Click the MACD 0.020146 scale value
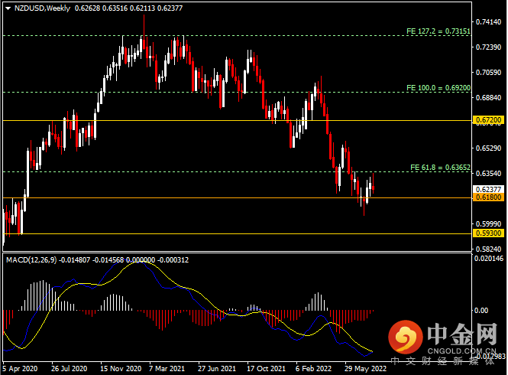 [489, 259]
